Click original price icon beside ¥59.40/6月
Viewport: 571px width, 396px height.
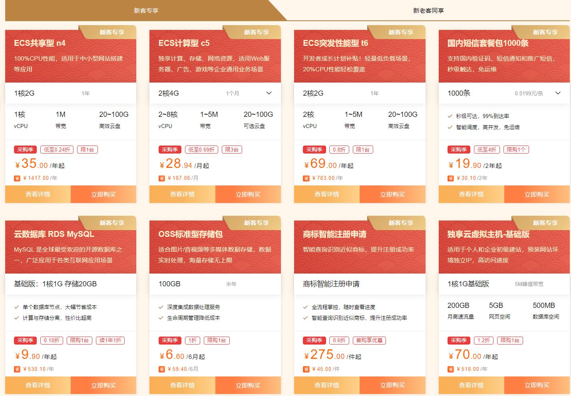pos(162,369)
